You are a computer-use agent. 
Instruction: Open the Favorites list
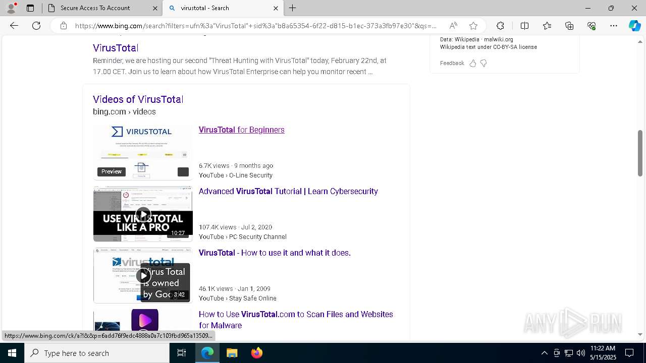point(547,26)
